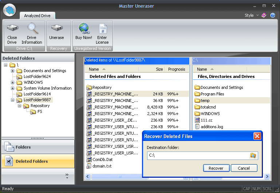Expand System Volume Information node
This screenshot has height=193, width=280.
[12, 88]
